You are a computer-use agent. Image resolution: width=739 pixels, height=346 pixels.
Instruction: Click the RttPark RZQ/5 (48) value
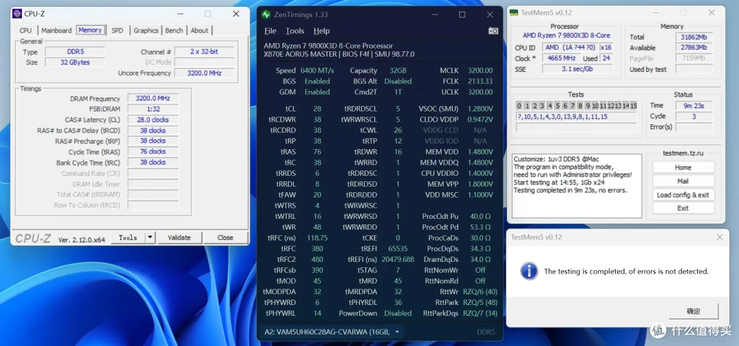coord(480,303)
